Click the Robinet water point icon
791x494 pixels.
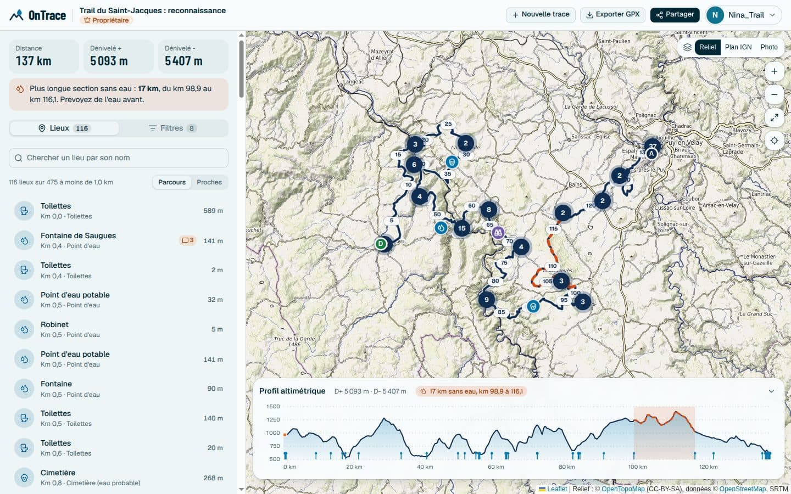[x=24, y=329]
